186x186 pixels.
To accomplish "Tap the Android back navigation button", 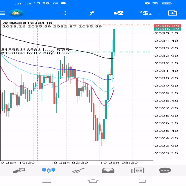I will point(142,181).
